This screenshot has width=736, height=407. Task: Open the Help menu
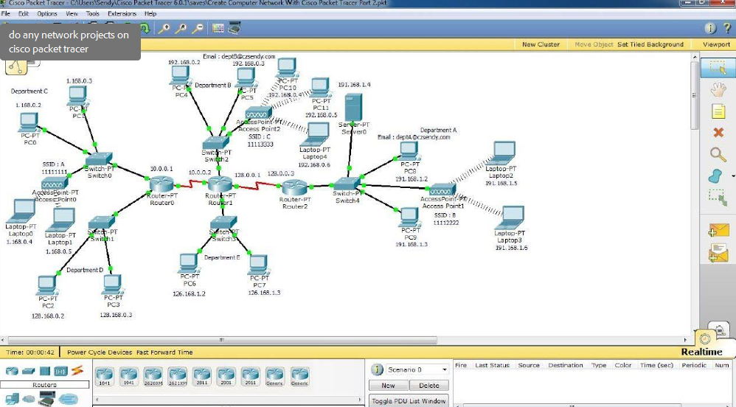coord(150,13)
